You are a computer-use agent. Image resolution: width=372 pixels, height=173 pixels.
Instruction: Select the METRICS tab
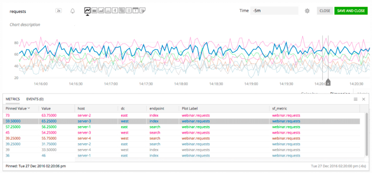click(x=13, y=99)
